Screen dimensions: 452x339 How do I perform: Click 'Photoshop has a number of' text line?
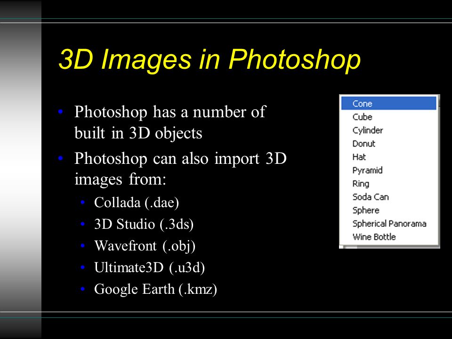pos(170,112)
